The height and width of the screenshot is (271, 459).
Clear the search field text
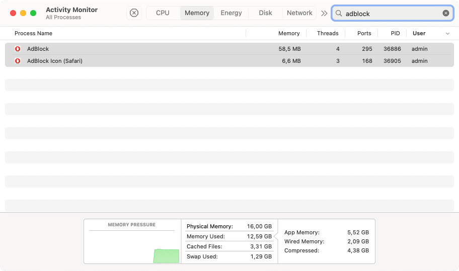coord(446,13)
